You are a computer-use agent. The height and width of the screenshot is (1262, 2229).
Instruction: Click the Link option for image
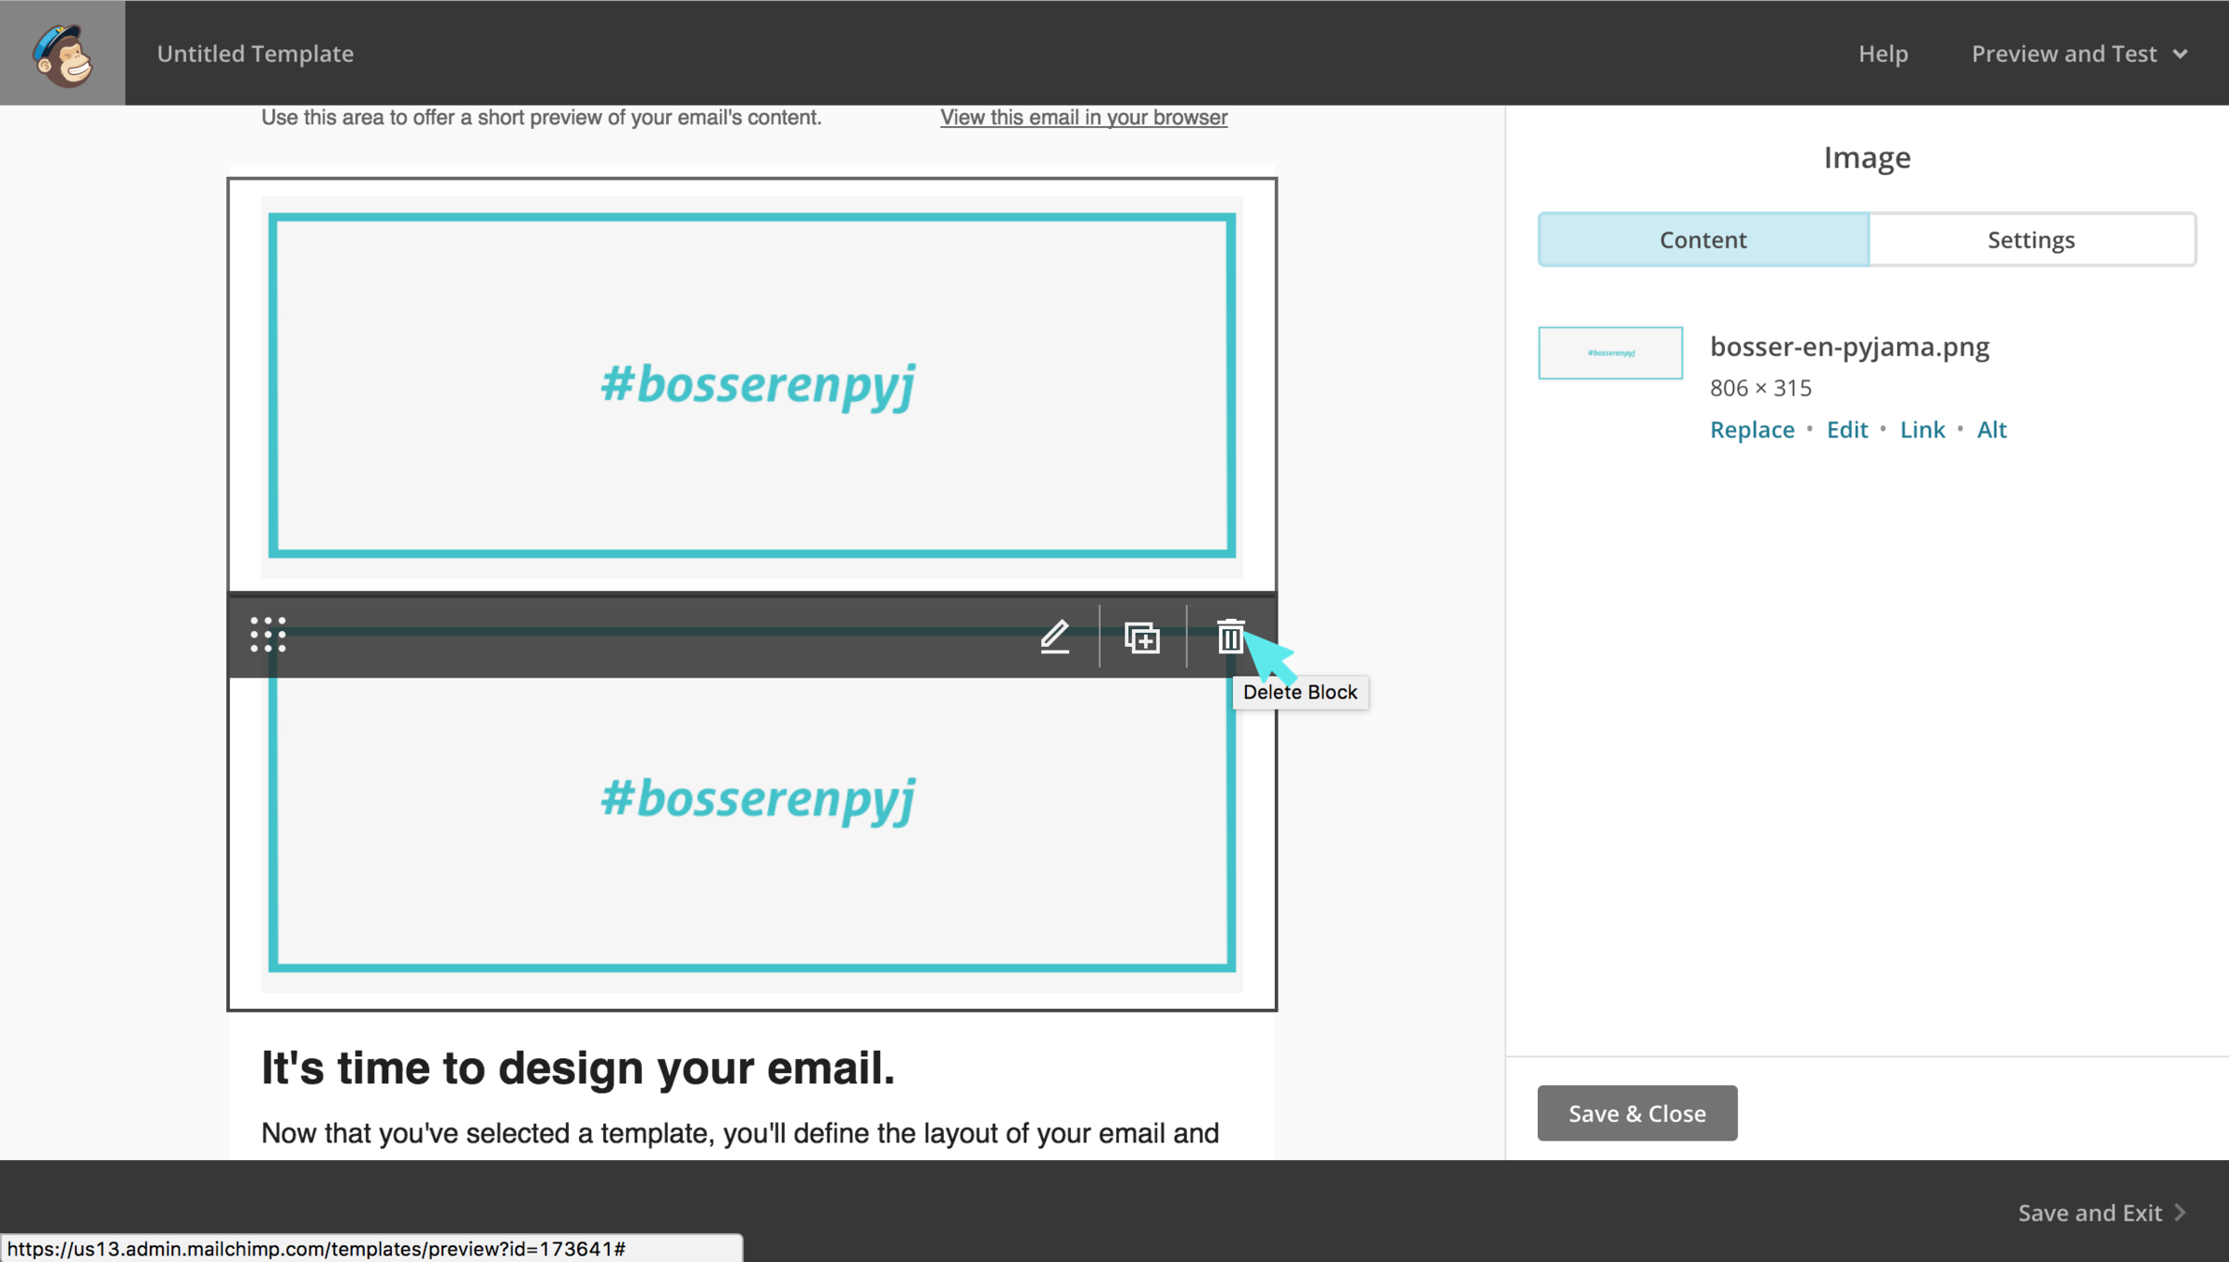tap(1921, 429)
